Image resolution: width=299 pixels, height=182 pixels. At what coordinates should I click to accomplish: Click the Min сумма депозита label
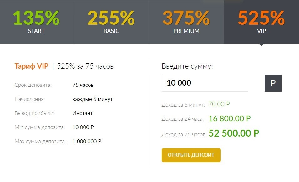click(x=40, y=127)
